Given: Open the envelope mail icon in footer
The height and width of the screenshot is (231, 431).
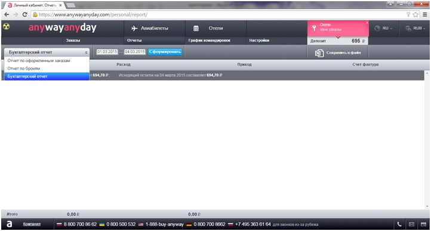Looking at the screenshot, I should click(x=411, y=224).
